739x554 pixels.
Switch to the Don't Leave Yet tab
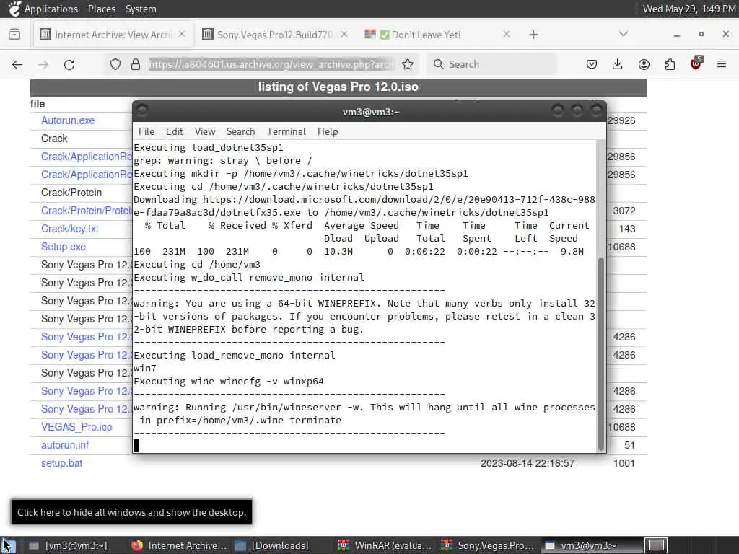tap(438, 35)
